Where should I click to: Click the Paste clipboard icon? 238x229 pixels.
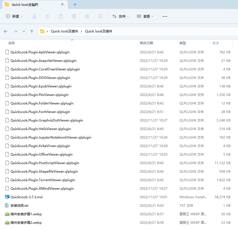(x=61, y=16)
